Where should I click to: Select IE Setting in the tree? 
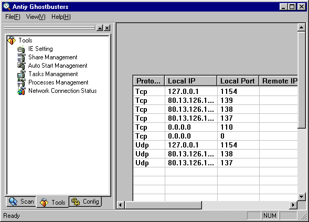pyautogui.click(x=40, y=49)
